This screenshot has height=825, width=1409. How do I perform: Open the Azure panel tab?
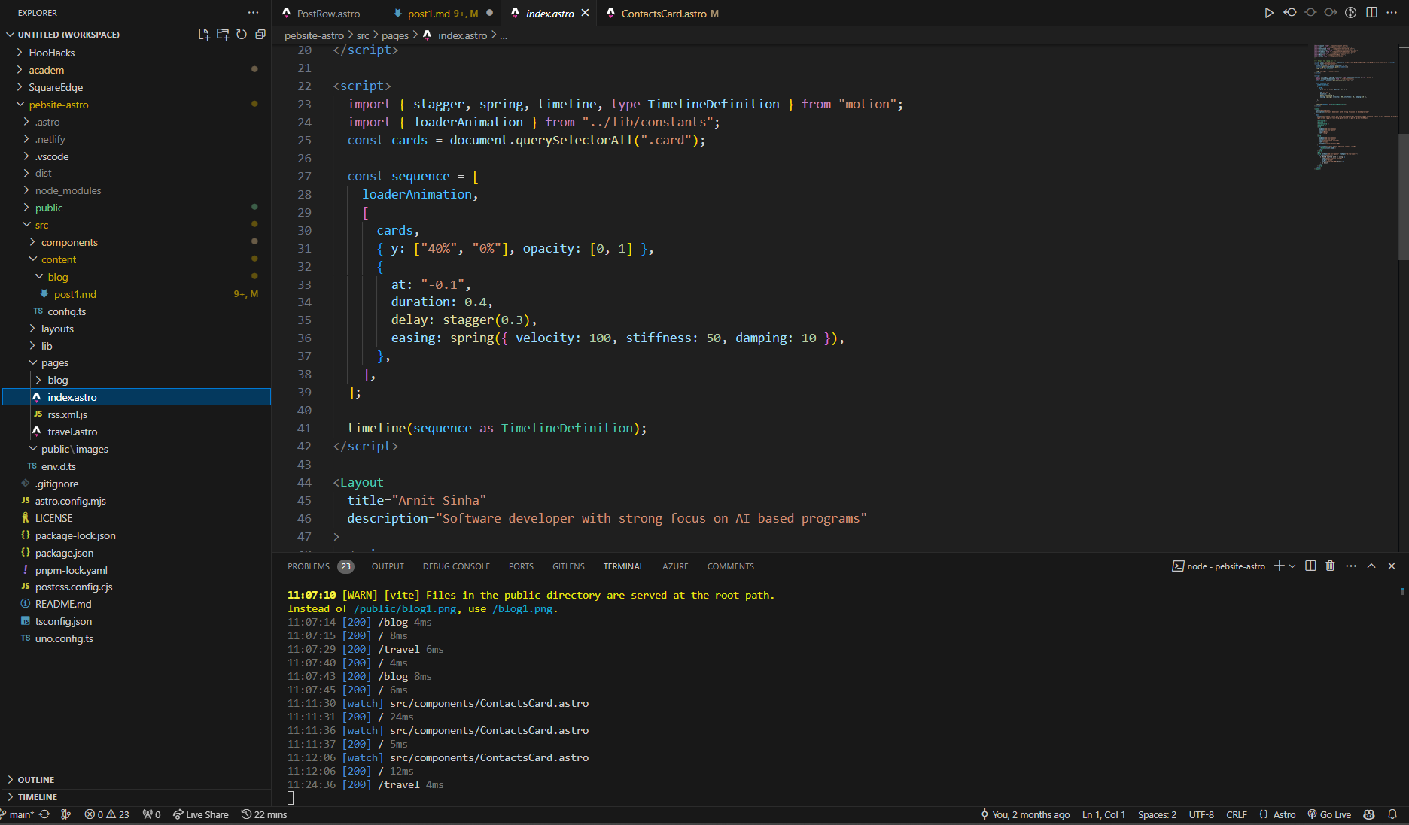[675, 566]
